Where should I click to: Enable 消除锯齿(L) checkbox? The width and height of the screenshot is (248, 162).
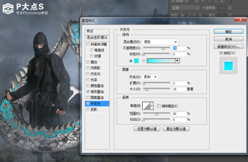159,106
